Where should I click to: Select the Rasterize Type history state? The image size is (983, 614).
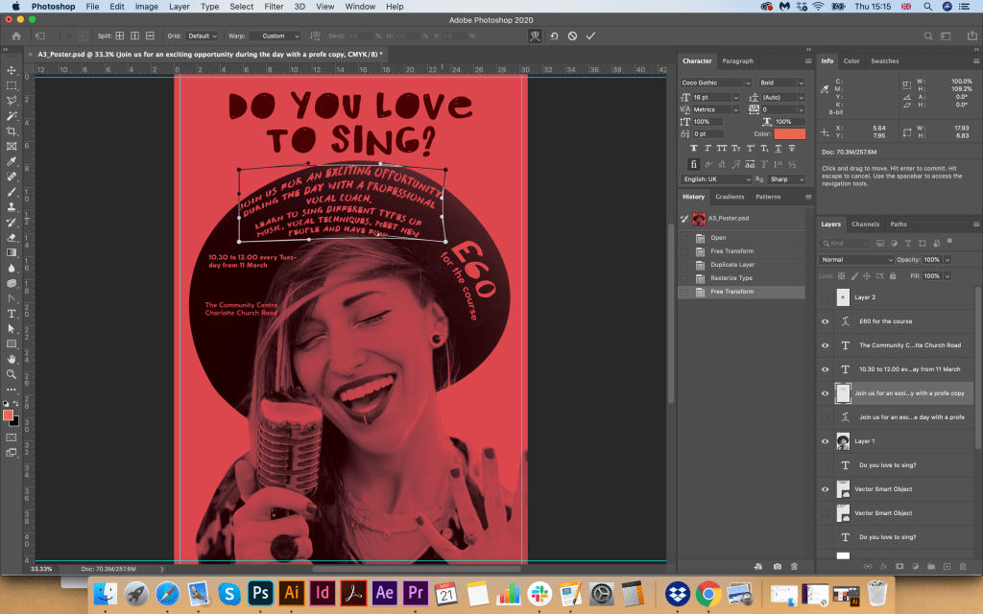(x=731, y=278)
